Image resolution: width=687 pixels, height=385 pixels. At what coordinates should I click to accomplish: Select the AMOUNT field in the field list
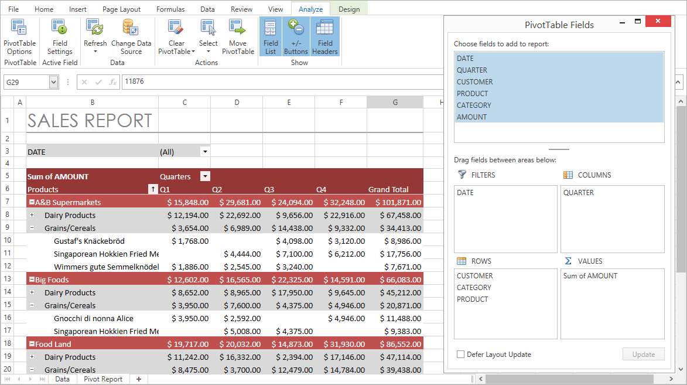(472, 117)
